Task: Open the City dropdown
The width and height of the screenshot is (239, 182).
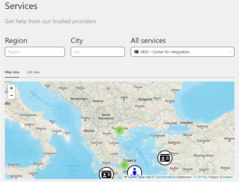Action: [98, 52]
